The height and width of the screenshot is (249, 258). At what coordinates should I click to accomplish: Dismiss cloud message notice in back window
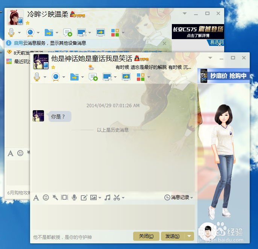coord(164,44)
